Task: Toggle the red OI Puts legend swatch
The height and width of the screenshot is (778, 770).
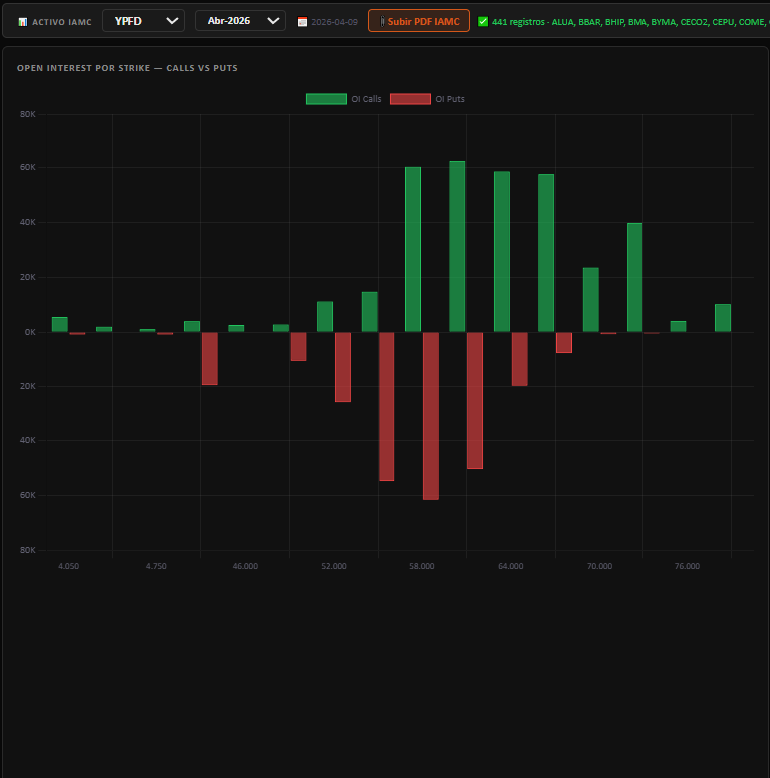Action: [410, 99]
